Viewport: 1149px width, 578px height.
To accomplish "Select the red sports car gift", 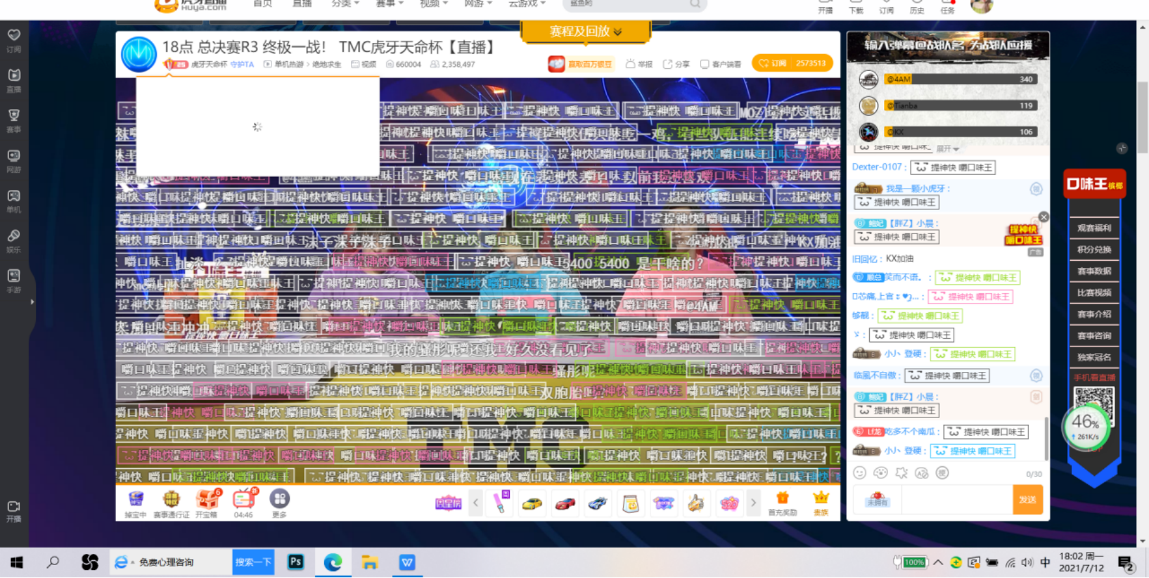I will coord(564,503).
